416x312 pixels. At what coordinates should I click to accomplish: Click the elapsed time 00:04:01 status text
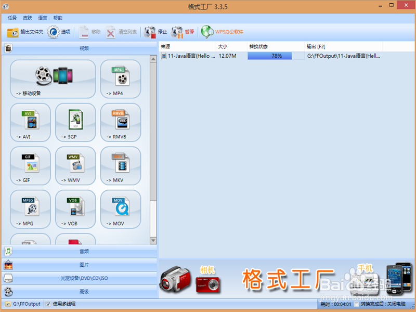coord(335,304)
